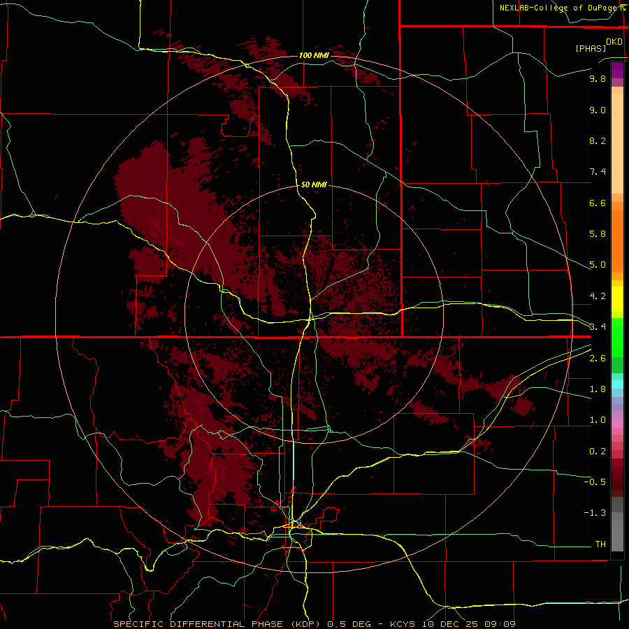Select the 9.8 scale value
Image resolution: width=629 pixels, height=629 pixels.
[598, 78]
